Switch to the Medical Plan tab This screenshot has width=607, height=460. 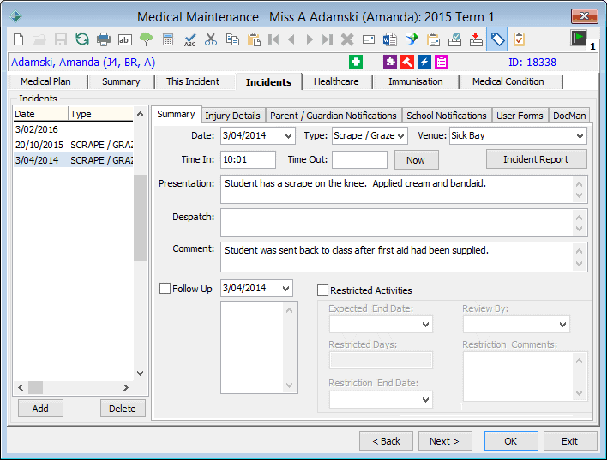point(45,81)
